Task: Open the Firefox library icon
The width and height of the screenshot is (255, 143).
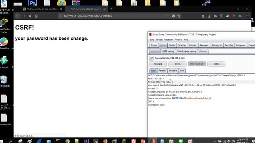Action: click(215, 16)
